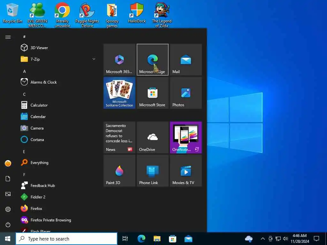This screenshot has width=327, height=245.
Task: Open the Mail tile
Action: click(186, 60)
